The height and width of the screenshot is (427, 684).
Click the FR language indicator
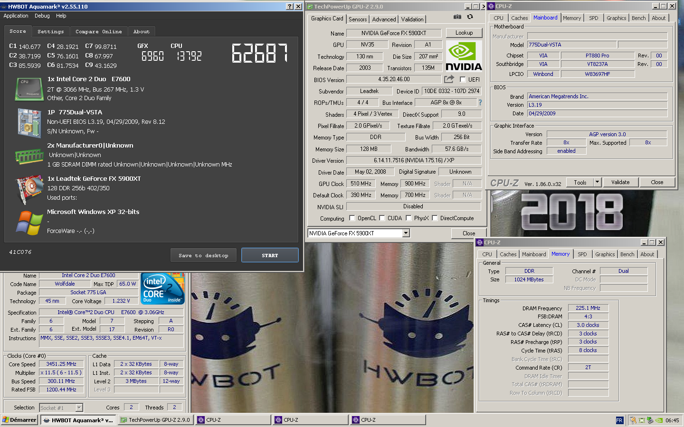tap(619, 420)
